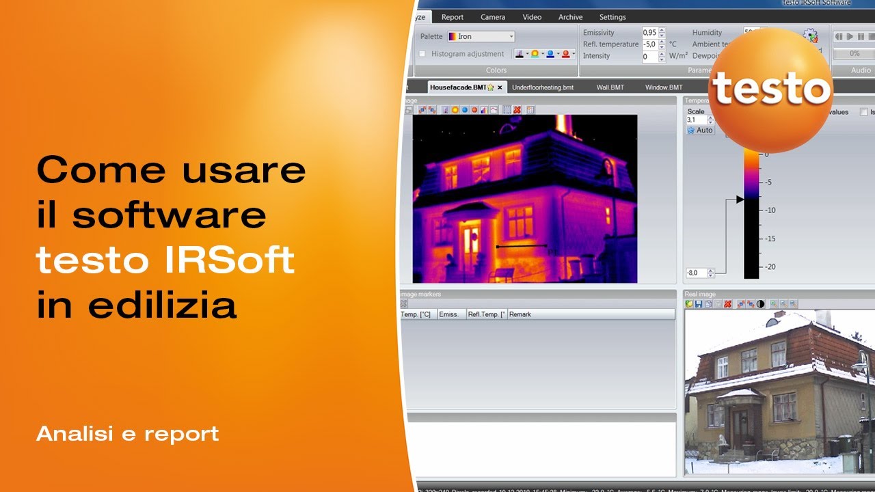
Task: Click the second rotate icon in Real image toolbar
Action: (751, 303)
